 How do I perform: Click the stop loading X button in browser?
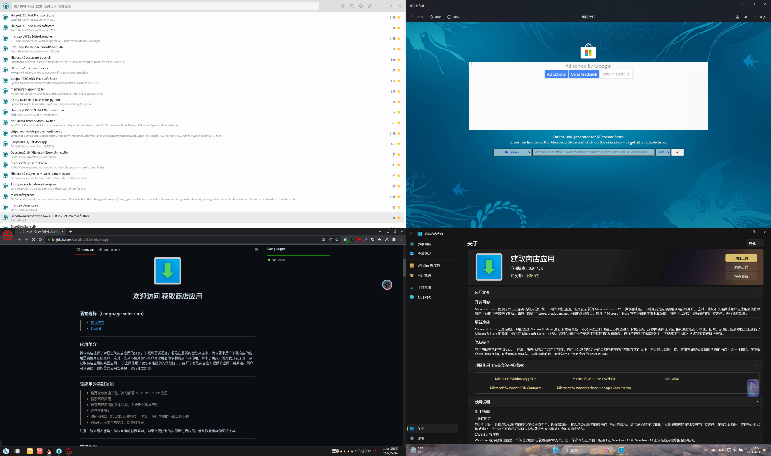(33, 240)
